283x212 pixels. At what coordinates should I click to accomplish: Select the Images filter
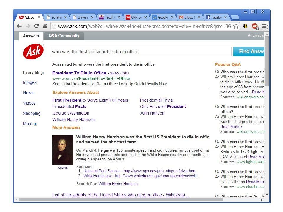click(x=30, y=82)
